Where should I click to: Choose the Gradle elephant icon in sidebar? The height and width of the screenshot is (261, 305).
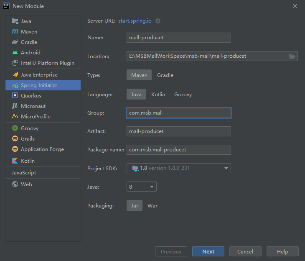15,42
